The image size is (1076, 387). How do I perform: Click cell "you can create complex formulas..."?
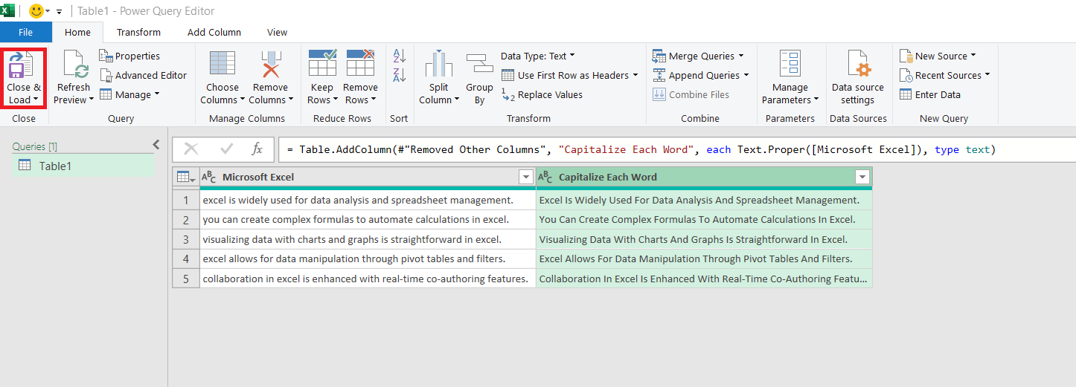coord(368,219)
